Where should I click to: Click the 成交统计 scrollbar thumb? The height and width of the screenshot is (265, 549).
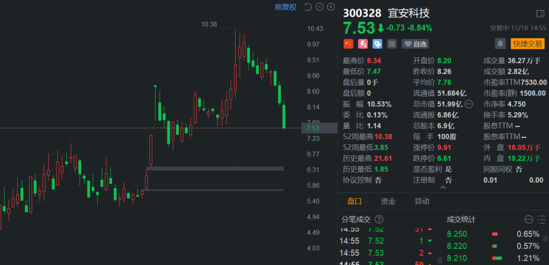point(546,239)
